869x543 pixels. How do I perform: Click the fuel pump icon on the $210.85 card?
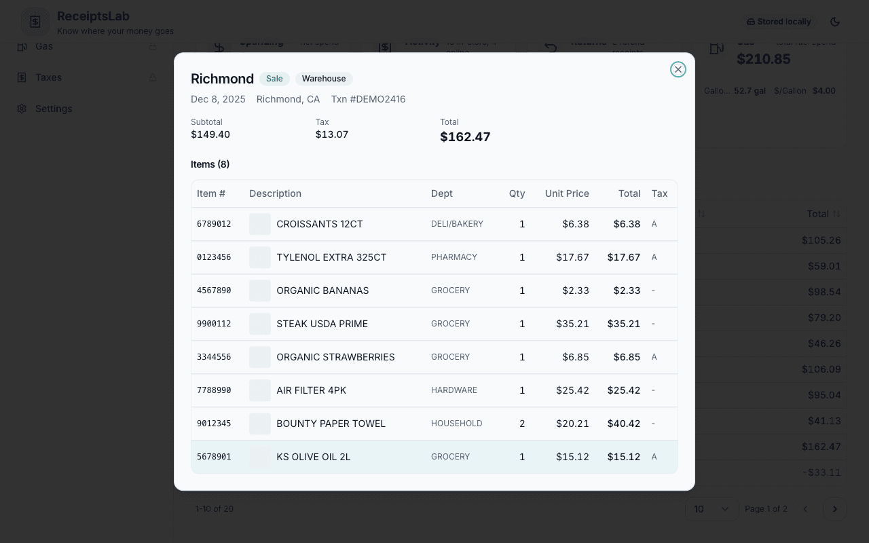(x=716, y=48)
